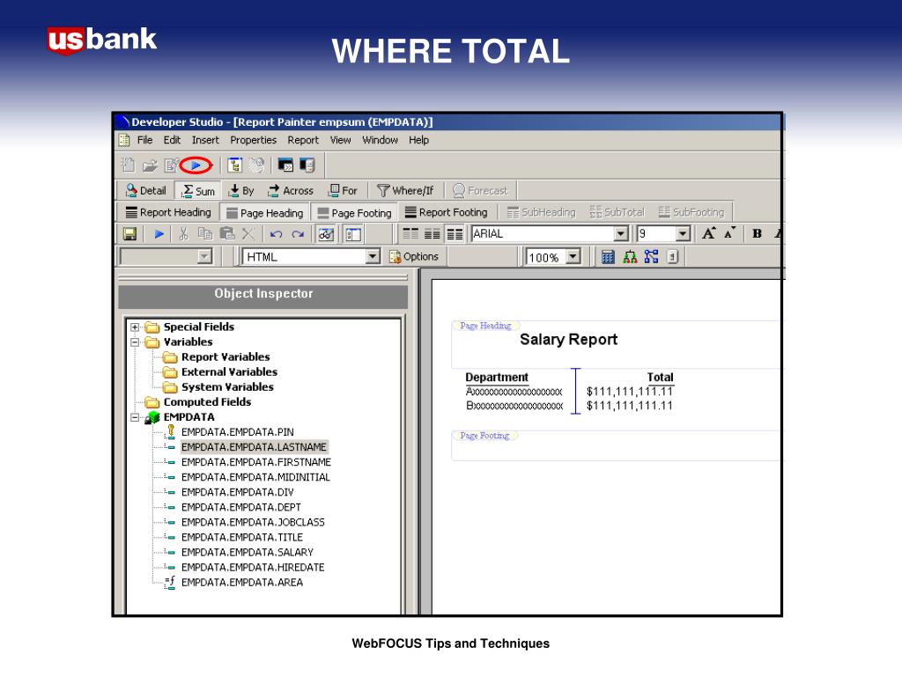Click the Total column heading in report
902x676 pixels.
pos(660,378)
